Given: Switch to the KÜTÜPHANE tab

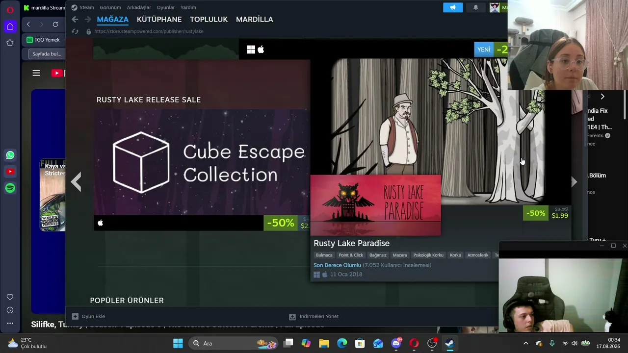Looking at the screenshot, I should point(159,20).
